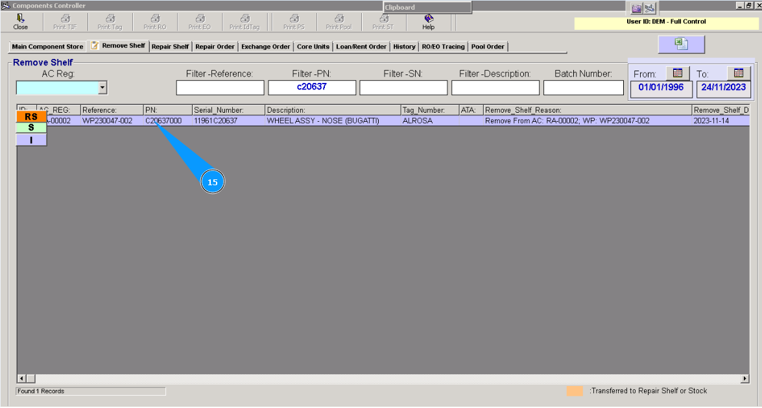Click the Remove_Shelf_Reason column header
The height and width of the screenshot is (408, 762).
point(588,110)
